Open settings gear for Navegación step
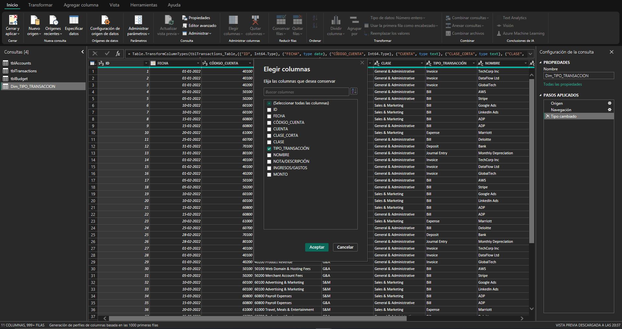This screenshot has height=329, width=622. coord(609,110)
